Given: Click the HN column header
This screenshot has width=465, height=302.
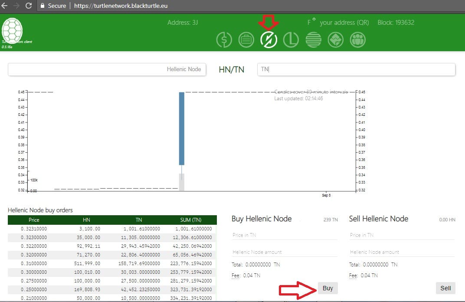Looking at the screenshot, I should [x=86, y=220].
